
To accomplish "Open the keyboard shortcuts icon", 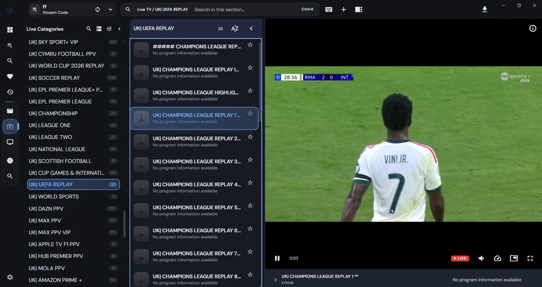I will point(329,9).
